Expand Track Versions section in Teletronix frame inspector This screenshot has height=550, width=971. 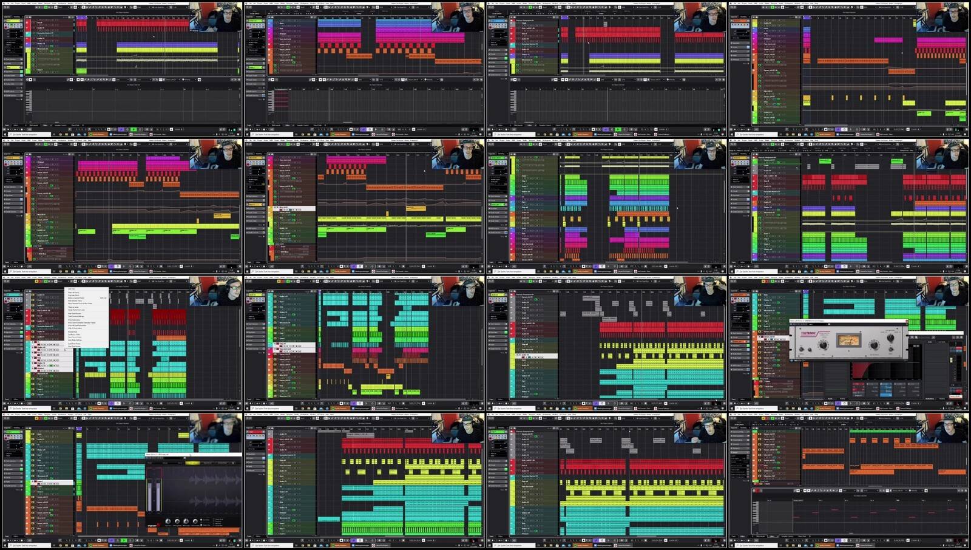tap(740, 333)
